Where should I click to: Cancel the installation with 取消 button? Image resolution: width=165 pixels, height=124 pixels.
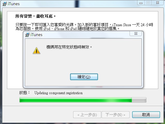click(x=146, y=115)
